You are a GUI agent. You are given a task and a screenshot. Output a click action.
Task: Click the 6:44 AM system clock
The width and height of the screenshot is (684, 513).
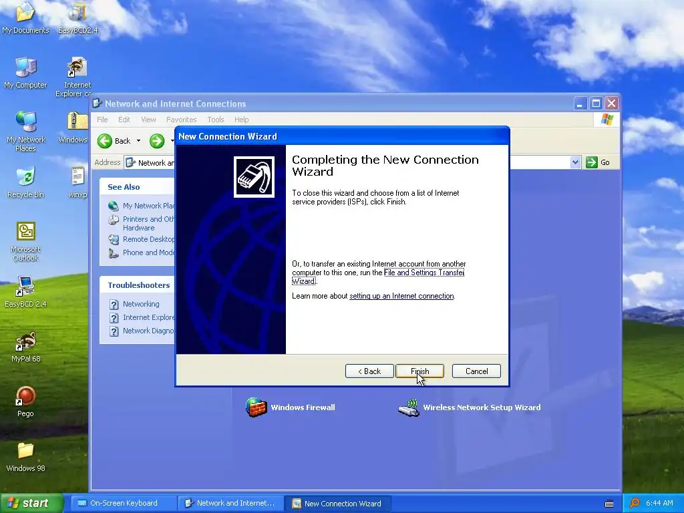[659, 503]
